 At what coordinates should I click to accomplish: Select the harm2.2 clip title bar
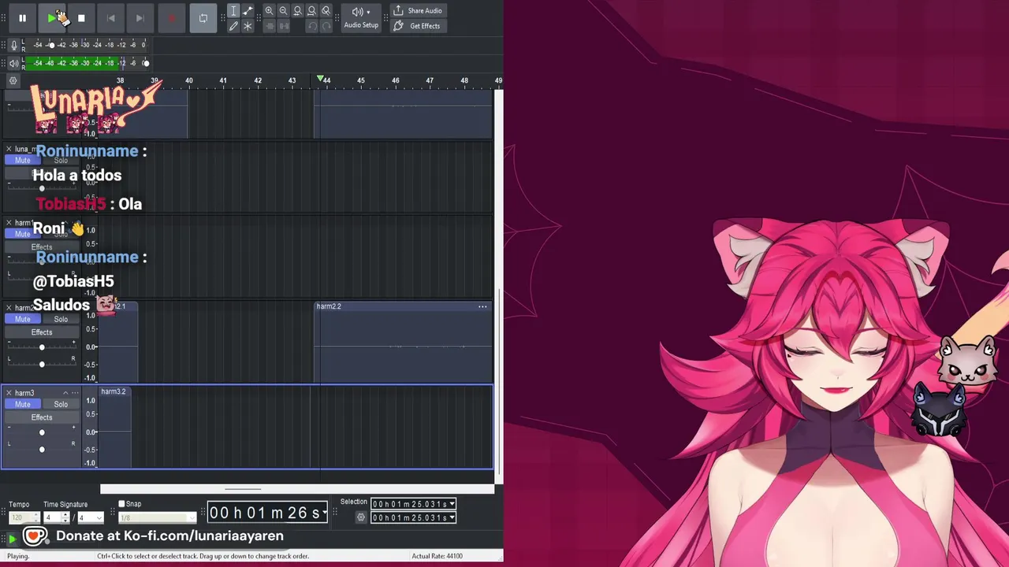[x=402, y=306]
